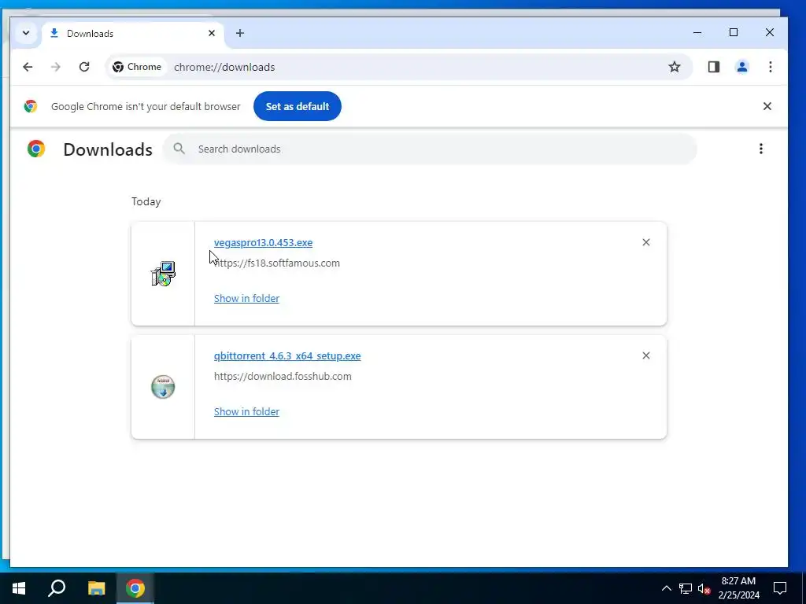Open the Chrome side panel
The width and height of the screenshot is (806, 604).
tap(713, 67)
